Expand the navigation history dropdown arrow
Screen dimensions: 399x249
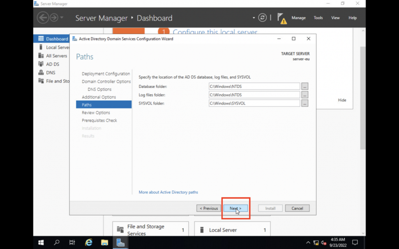[x=62, y=18]
